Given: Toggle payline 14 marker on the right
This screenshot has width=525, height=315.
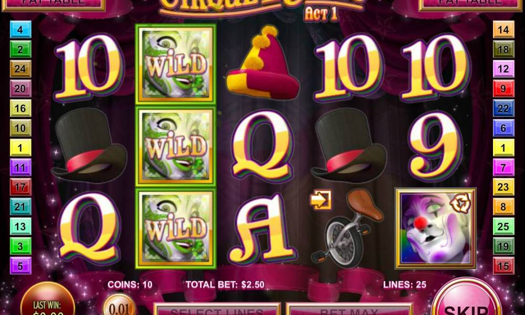Looking at the screenshot, I should 503,29.
